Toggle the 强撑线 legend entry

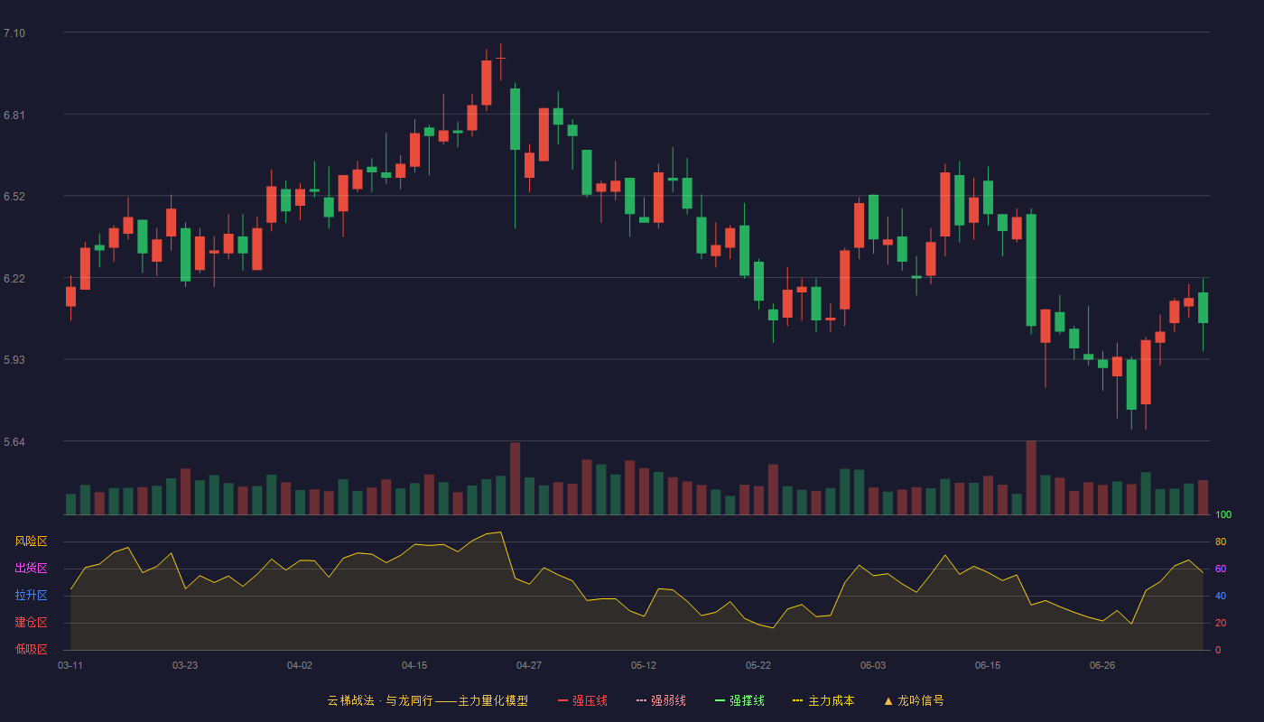coord(739,700)
